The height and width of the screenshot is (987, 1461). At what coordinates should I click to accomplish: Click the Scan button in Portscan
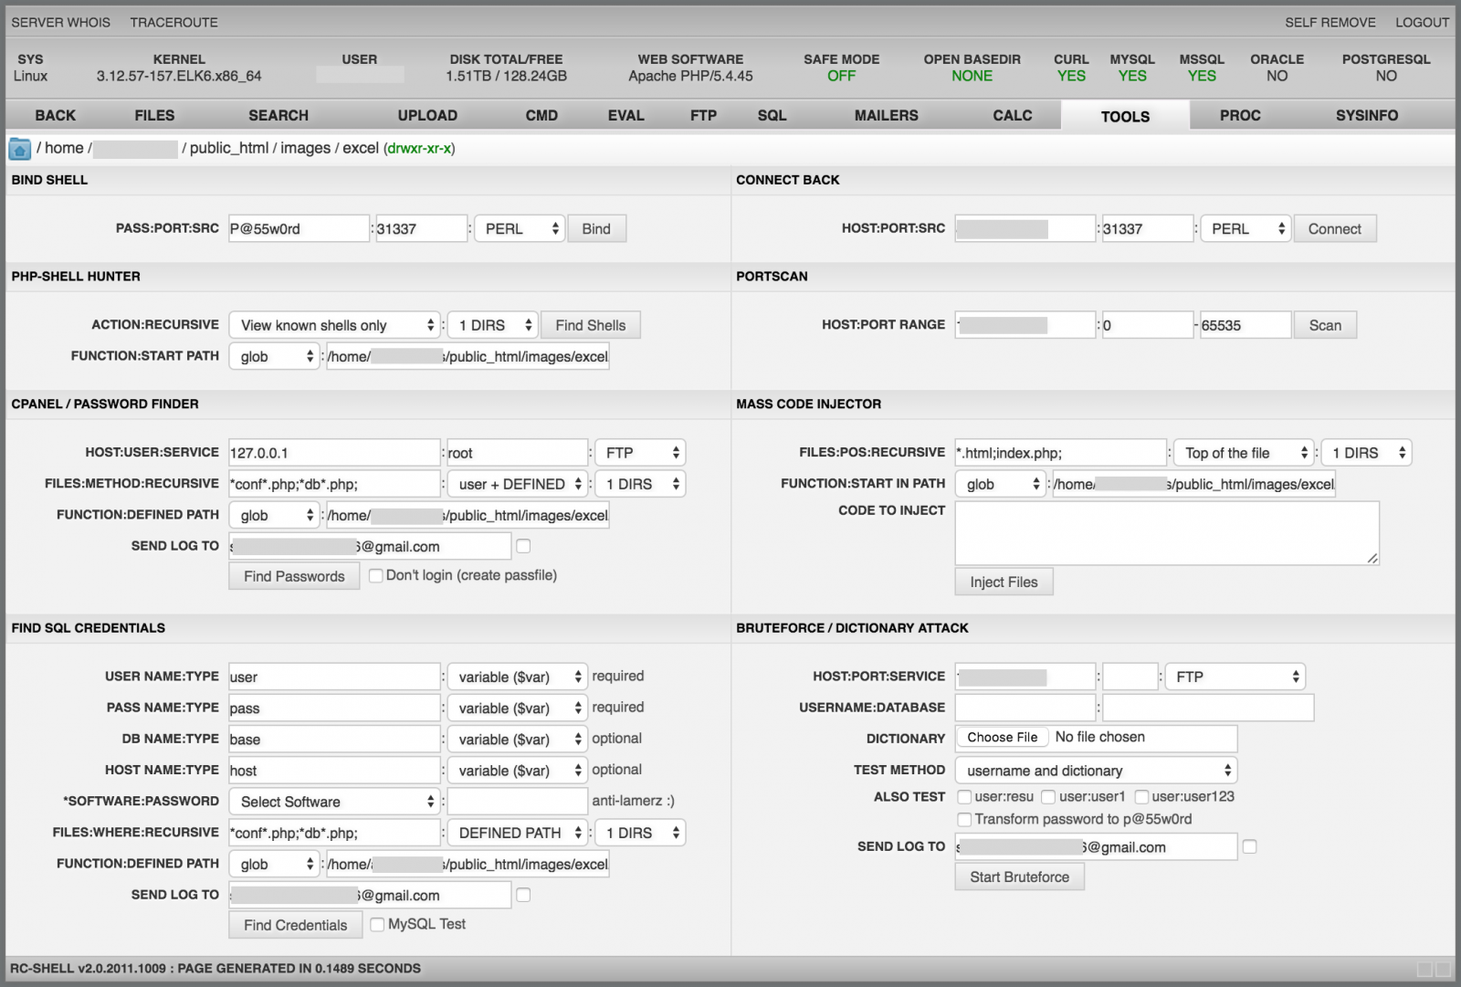1324,326
